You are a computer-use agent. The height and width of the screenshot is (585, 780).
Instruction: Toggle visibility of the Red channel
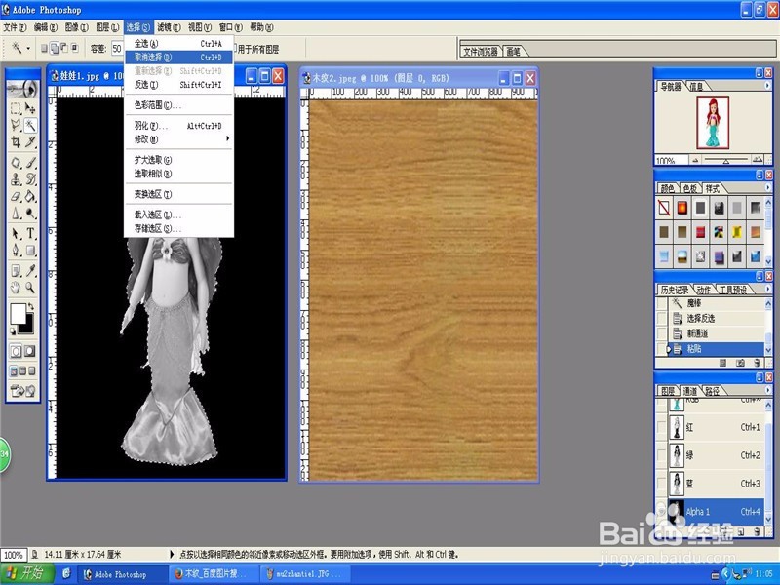661,427
